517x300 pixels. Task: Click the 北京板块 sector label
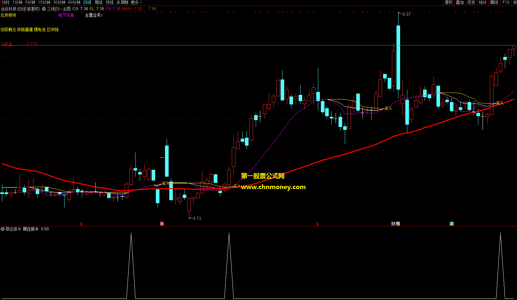click(9, 15)
